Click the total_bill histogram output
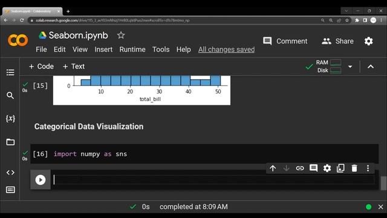 pos(141,90)
